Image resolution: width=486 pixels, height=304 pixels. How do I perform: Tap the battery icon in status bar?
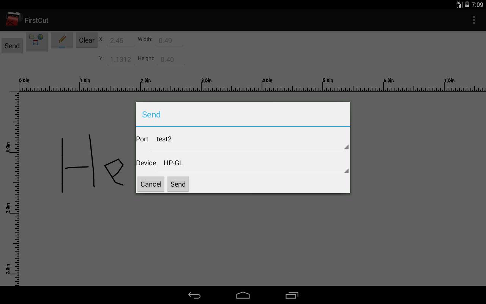pyautogui.click(x=467, y=5)
